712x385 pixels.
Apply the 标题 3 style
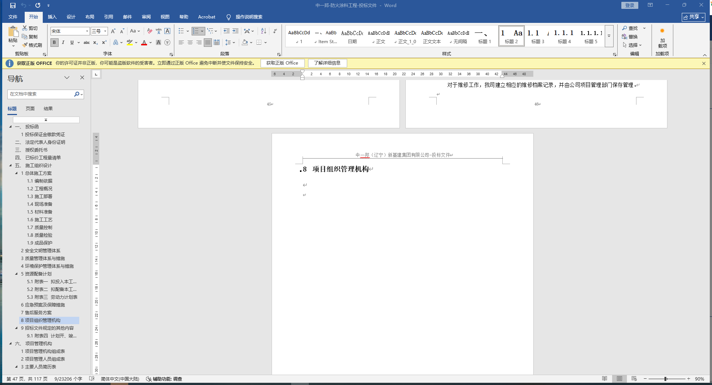[538, 36]
